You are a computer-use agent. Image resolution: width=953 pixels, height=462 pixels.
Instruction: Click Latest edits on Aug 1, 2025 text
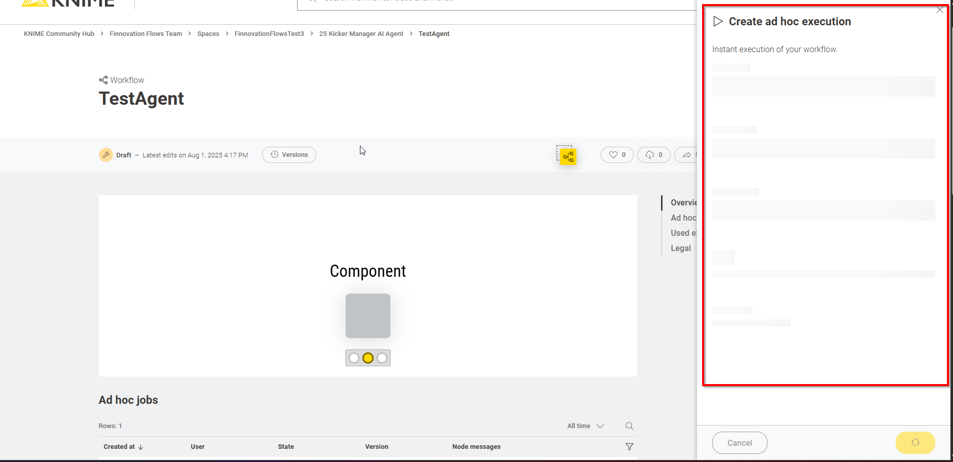[x=195, y=155]
